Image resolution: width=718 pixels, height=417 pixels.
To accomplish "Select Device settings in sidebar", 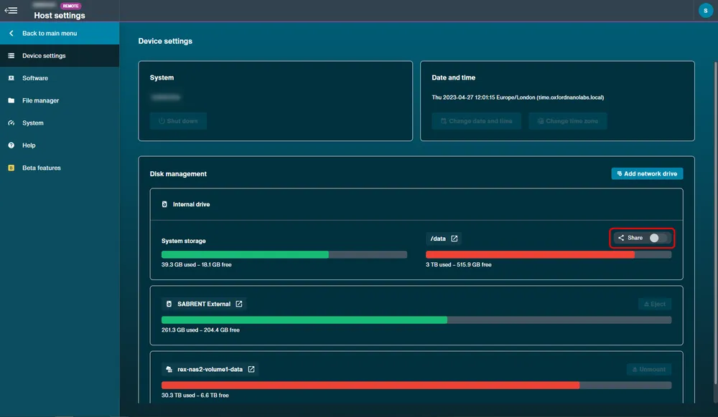I will [60, 56].
